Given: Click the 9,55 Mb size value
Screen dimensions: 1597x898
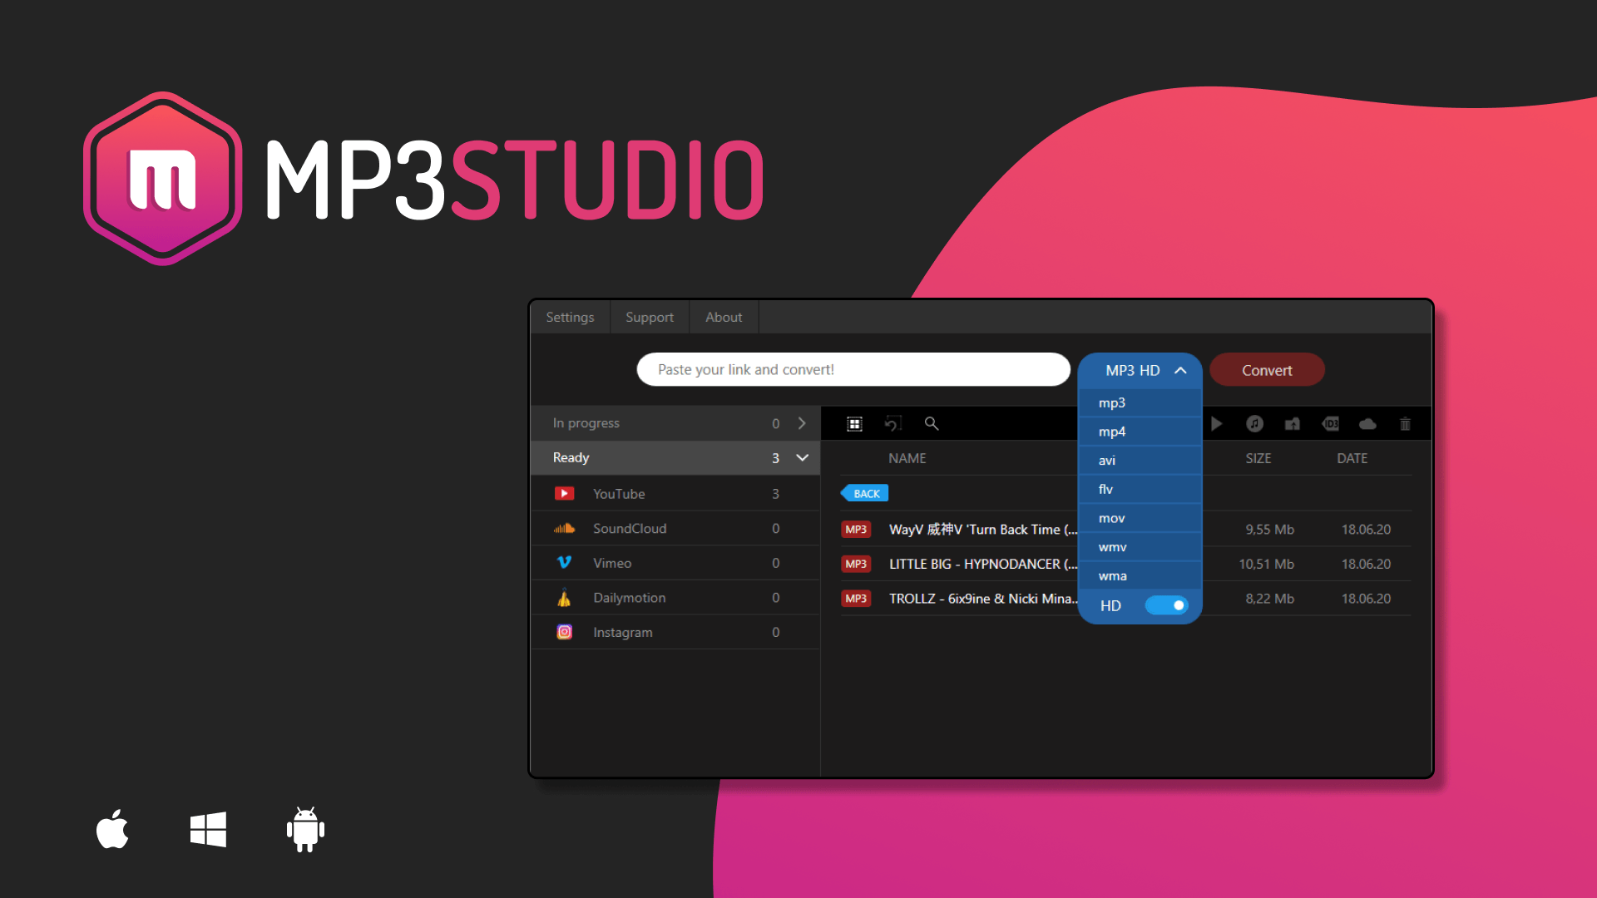Looking at the screenshot, I should [1270, 530].
